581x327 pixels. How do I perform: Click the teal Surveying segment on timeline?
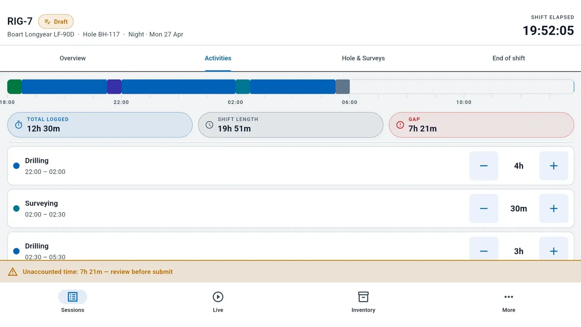(x=243, y=87)
